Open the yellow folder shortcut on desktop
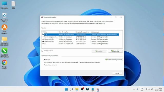Viewport: 164px width, 92px height. point(4,41)
